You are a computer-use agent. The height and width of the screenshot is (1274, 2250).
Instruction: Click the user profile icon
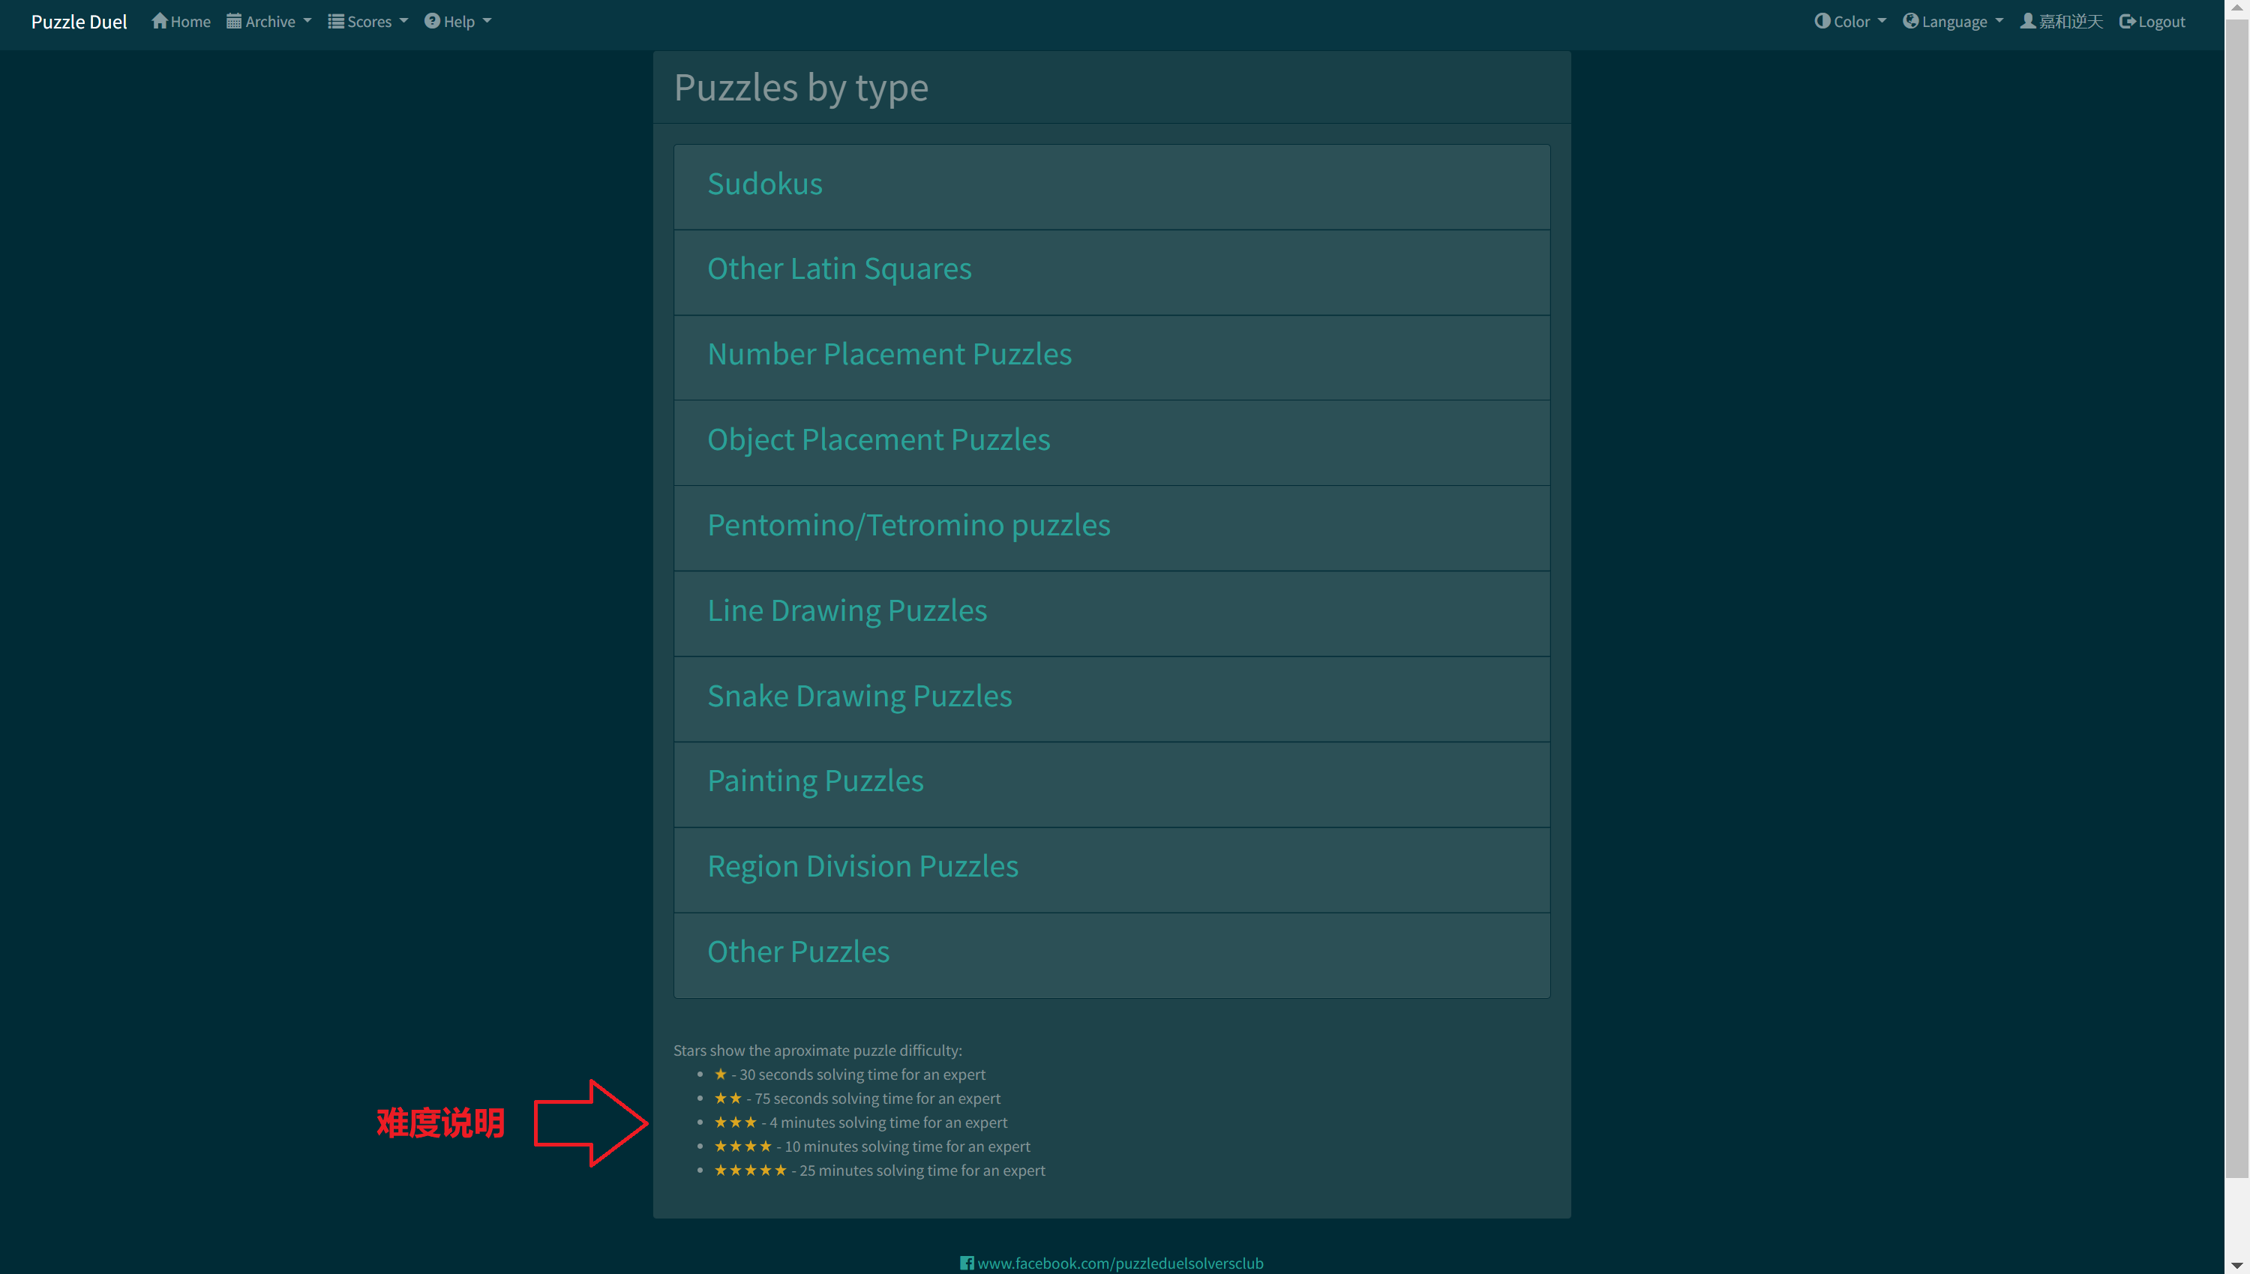(x=2026, y=21)
